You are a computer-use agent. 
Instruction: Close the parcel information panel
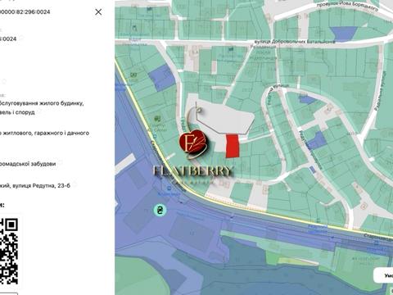(98, 11)
